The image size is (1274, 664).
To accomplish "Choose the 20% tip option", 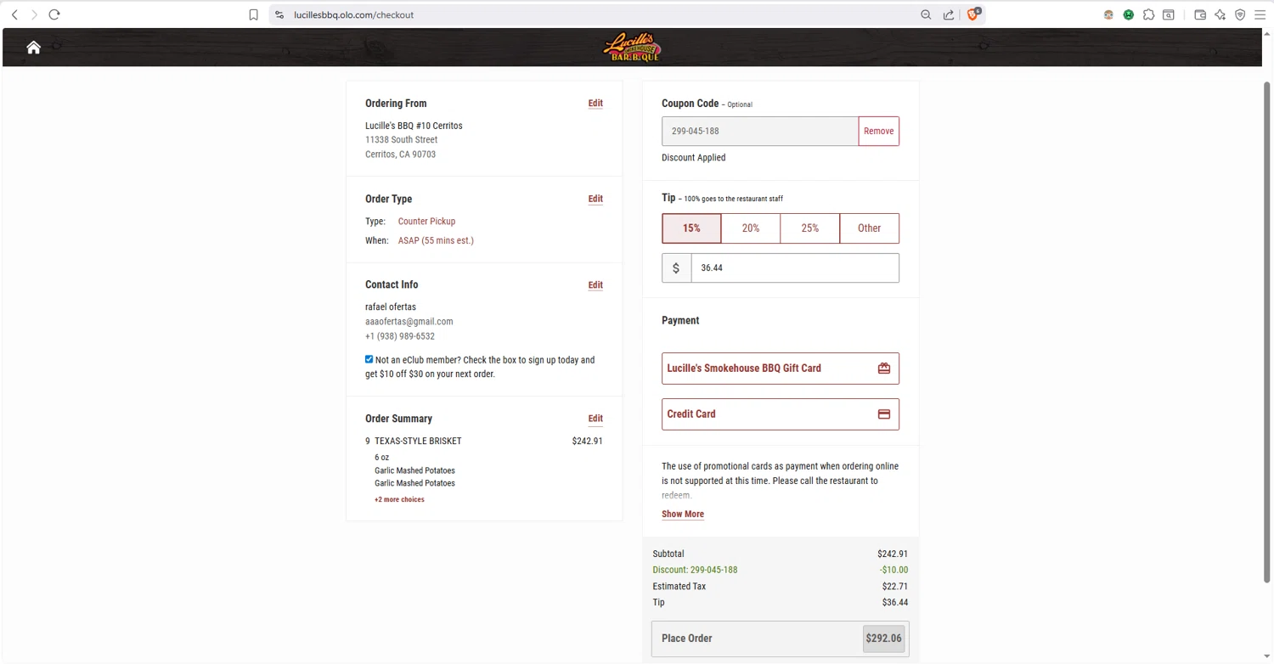I will (x=751, y=228).
